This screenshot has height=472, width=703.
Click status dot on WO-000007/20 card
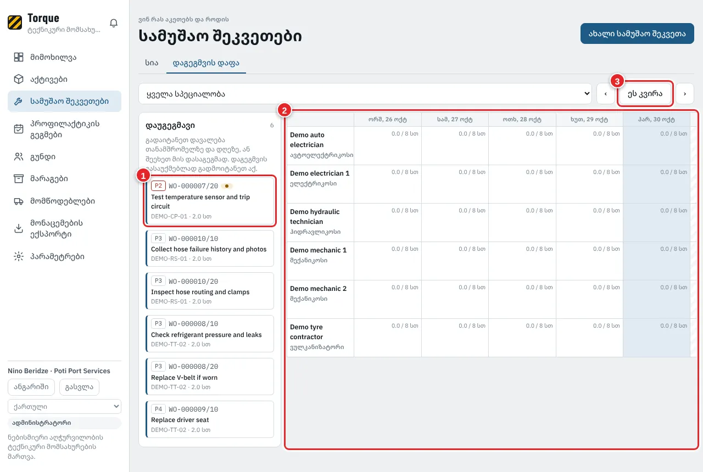tap(227, 186)
